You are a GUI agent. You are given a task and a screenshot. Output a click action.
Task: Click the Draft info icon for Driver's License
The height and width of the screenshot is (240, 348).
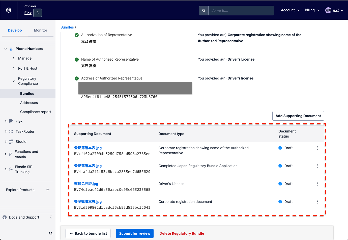click(x=280, y=184)
